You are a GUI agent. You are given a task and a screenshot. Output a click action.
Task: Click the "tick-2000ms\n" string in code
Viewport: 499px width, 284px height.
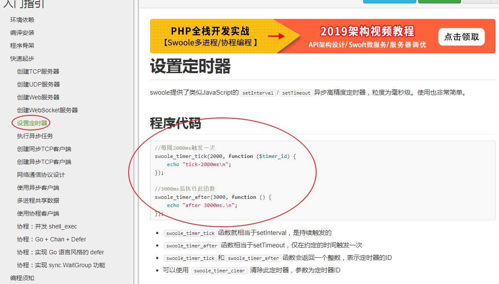pyautogui.click(x=205, y=165)
